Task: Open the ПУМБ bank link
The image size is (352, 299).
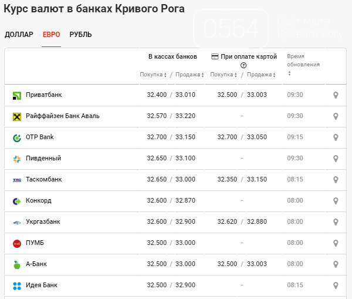Action: pos(35,243)
